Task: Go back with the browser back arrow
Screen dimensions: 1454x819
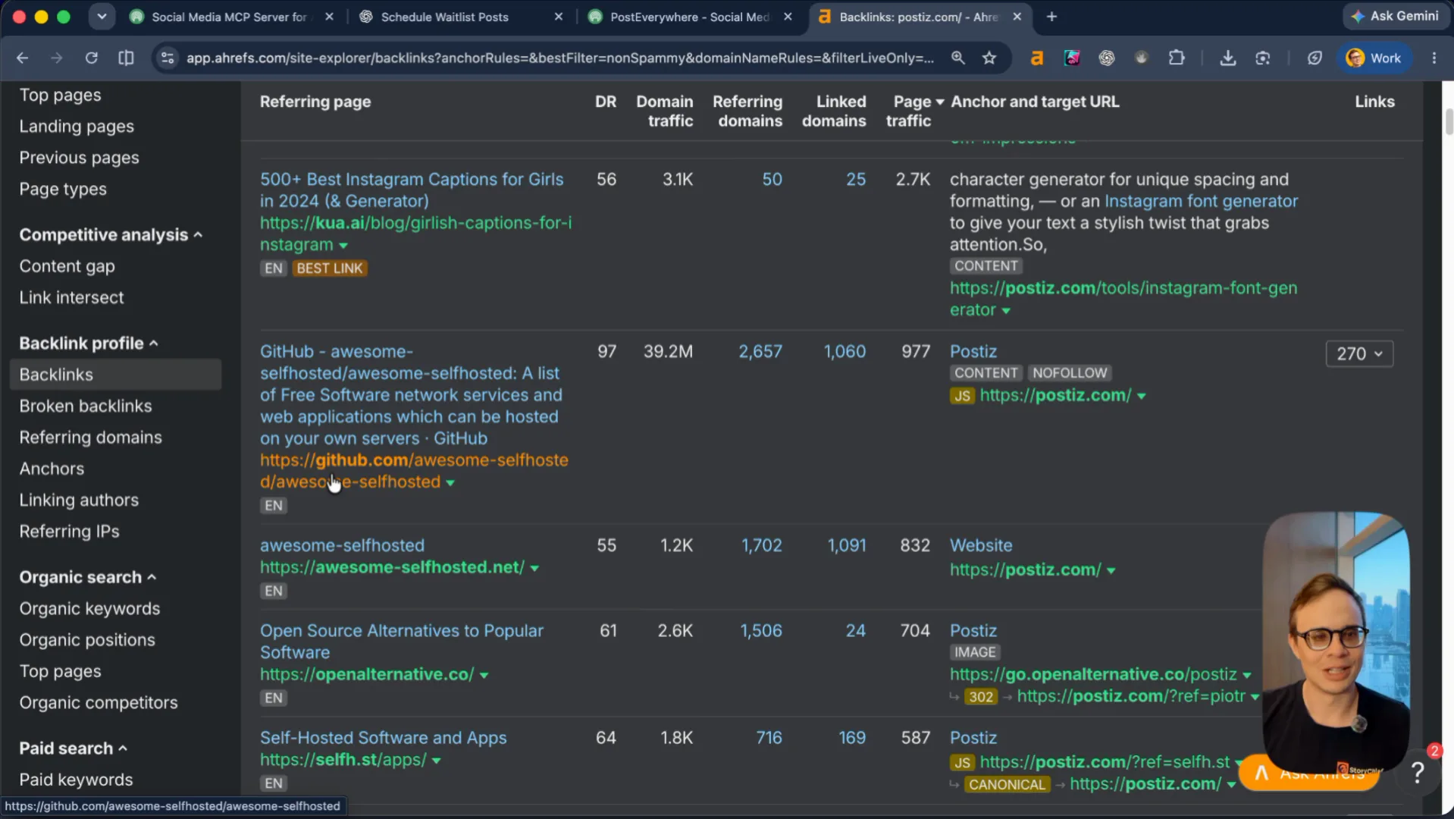Action: [x=23, y=58]
